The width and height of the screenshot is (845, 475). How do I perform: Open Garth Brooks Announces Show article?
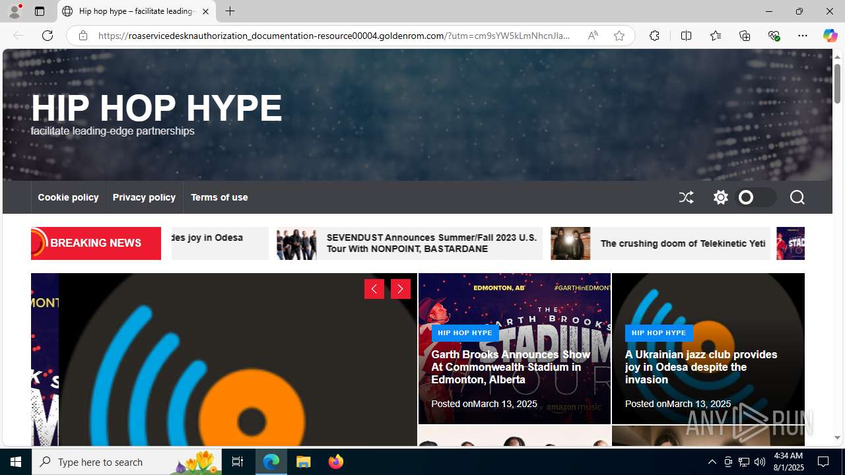510,367
